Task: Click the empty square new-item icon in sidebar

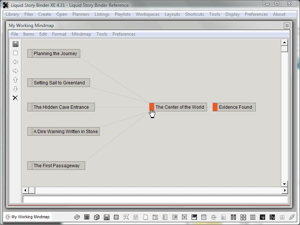Action: 15,53
